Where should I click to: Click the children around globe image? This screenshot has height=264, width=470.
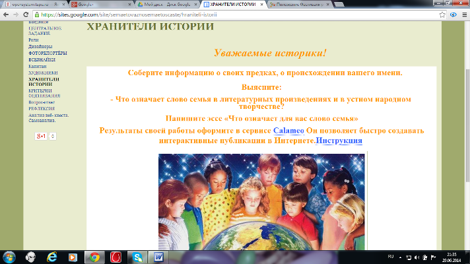261,202
